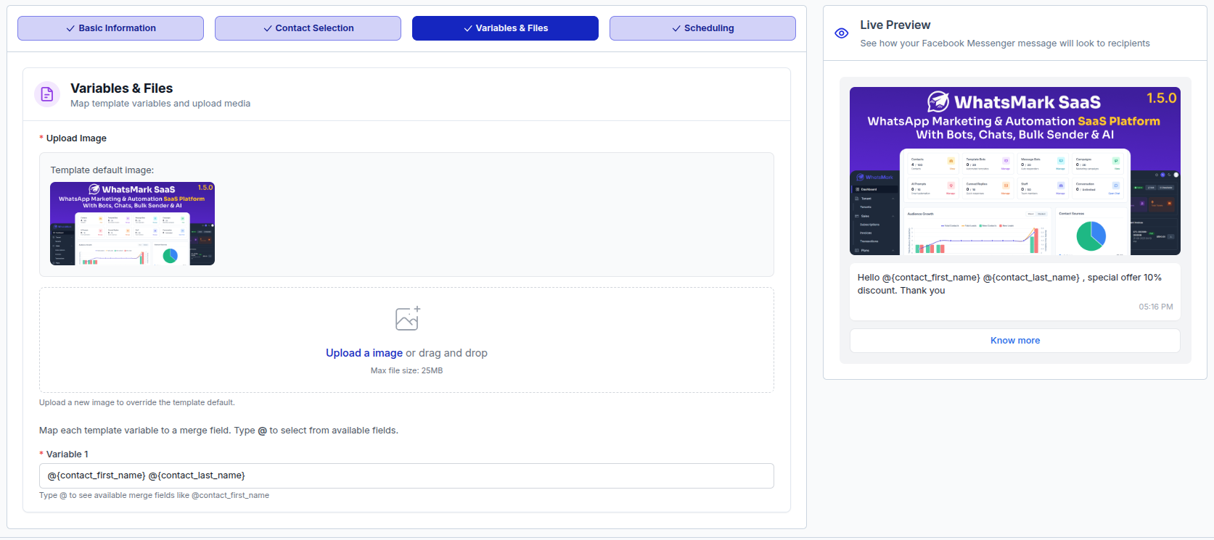Screen dimensions: 1214x540
Task: Focus the Variable 1 input field
Action: (406, 475)
